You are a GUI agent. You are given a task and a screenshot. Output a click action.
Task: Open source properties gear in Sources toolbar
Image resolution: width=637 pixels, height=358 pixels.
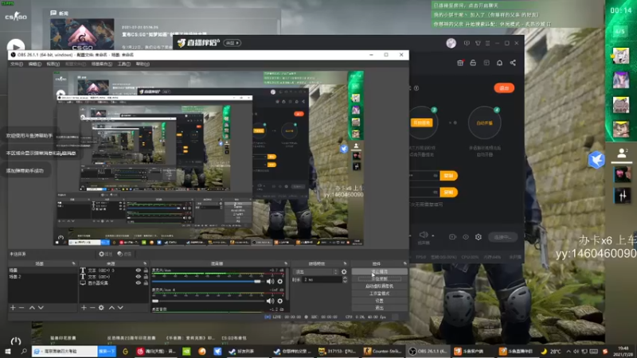point(102,308)
